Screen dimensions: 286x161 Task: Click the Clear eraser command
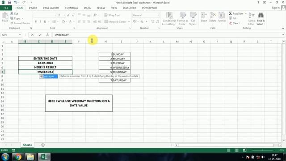click(235, 23)
